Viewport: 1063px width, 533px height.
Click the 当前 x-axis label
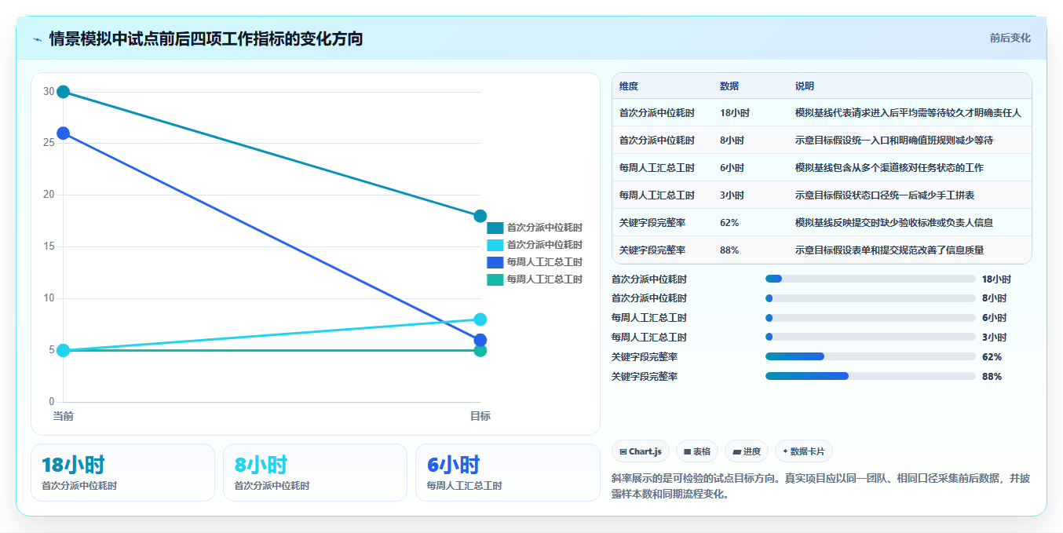click(64, 416)
